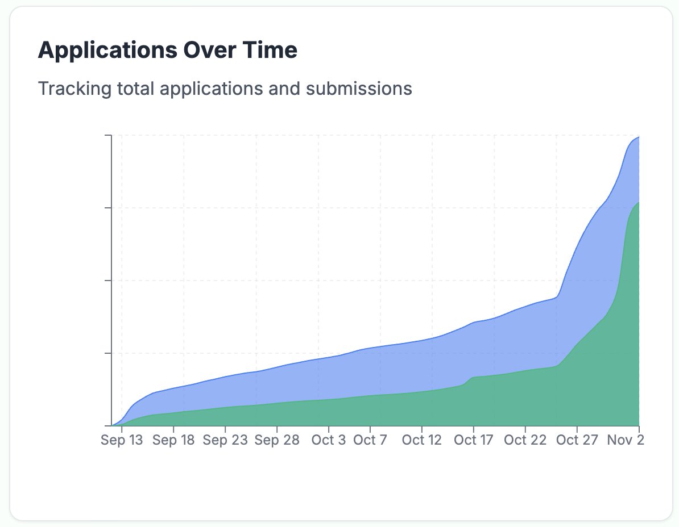Screen dimensions: 679x527
Task: Click the 'Sep 23' axis label
Action: point(225,440)
